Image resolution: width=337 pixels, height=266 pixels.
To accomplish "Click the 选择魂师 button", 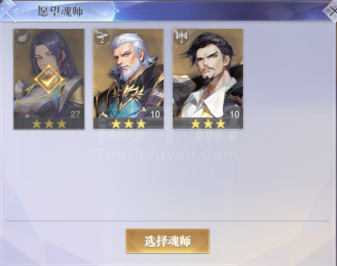I will (168, 241).
